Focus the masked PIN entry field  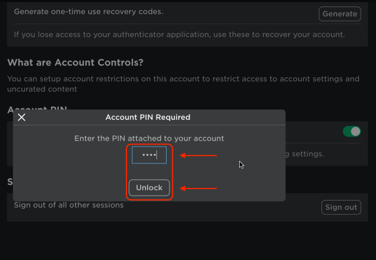(149, 155)
